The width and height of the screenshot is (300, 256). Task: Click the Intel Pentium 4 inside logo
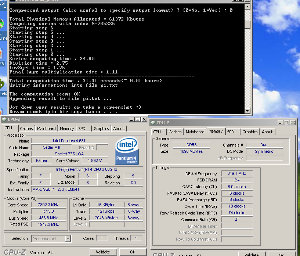pos(127,151)
